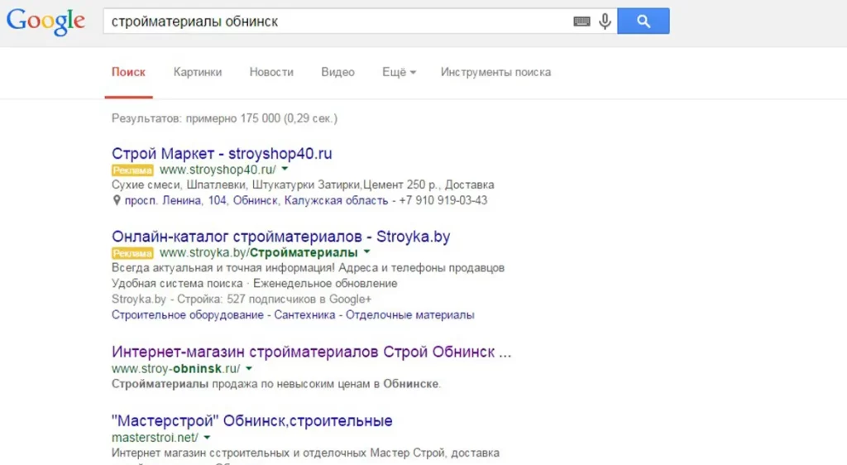This screenshot has height=465, width=847.
Task: Click the phone number +7 910 919-03-43
Action: [x=443, y=200]
